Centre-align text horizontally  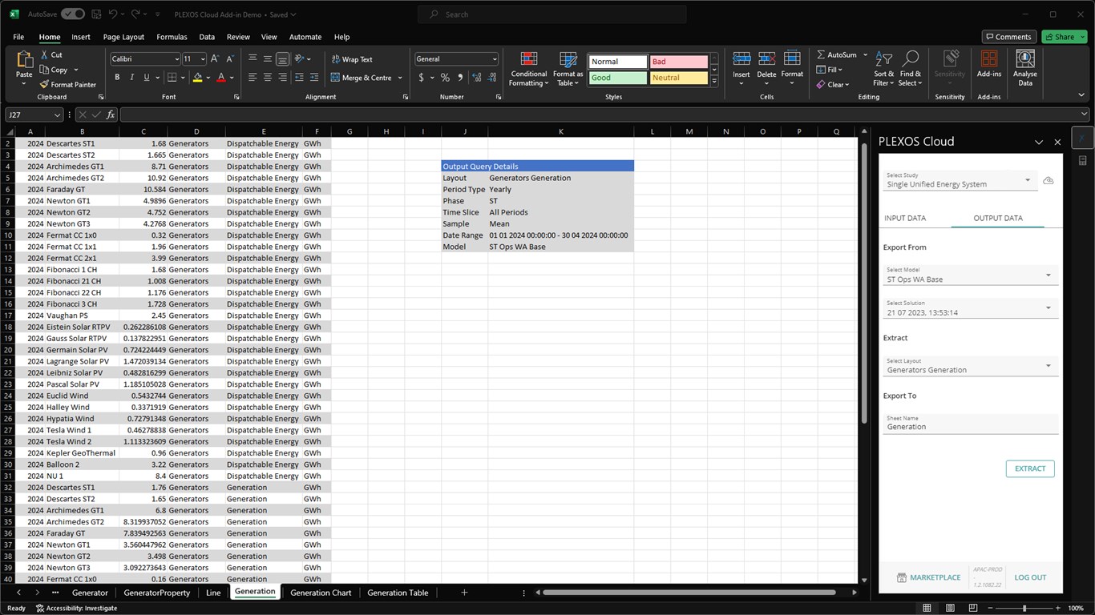click(268, 78)
